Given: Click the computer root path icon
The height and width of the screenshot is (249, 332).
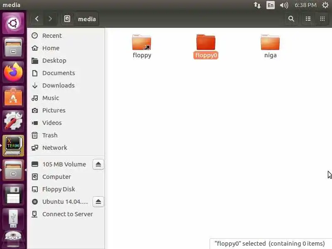Looking at the screenshot, I should 67,19.
